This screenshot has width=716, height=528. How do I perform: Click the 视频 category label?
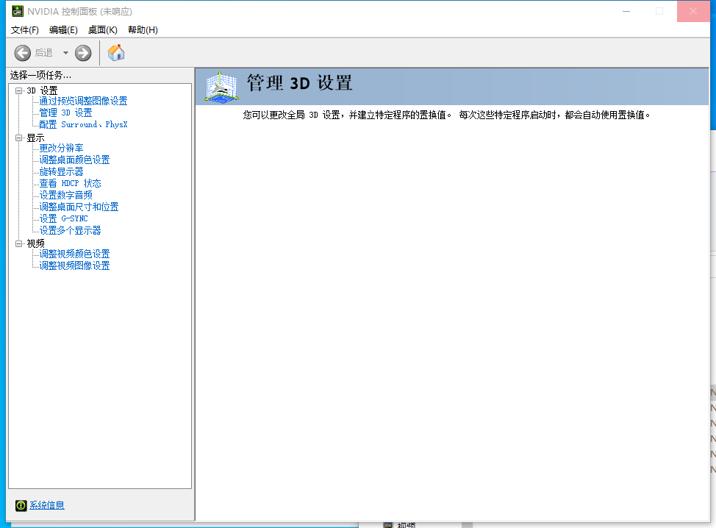click(x=35, y=243)
